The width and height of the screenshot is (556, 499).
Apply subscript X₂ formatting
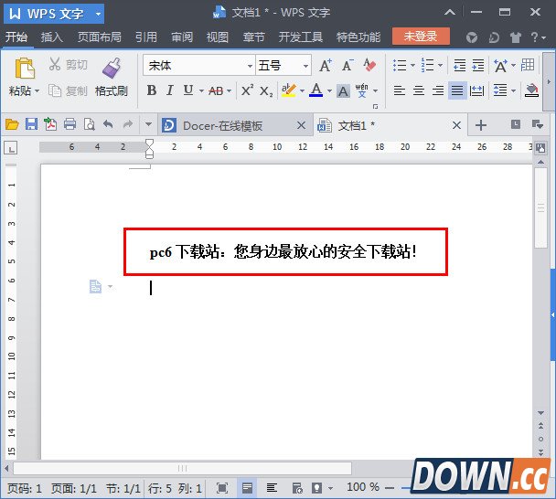point(266,91)
